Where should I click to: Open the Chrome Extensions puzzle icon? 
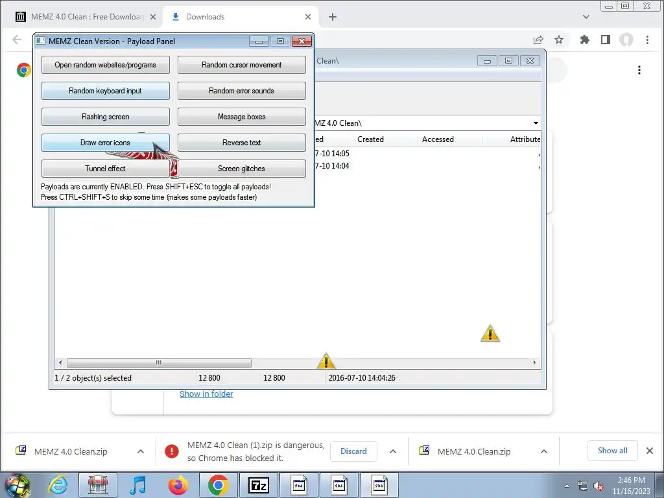[x=585, y=40]
